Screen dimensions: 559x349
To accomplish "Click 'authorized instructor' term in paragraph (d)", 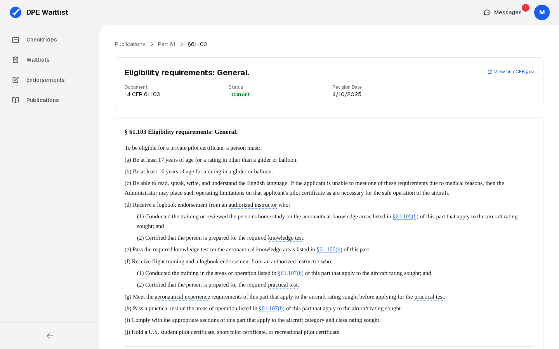I will (x=253, y=205).
